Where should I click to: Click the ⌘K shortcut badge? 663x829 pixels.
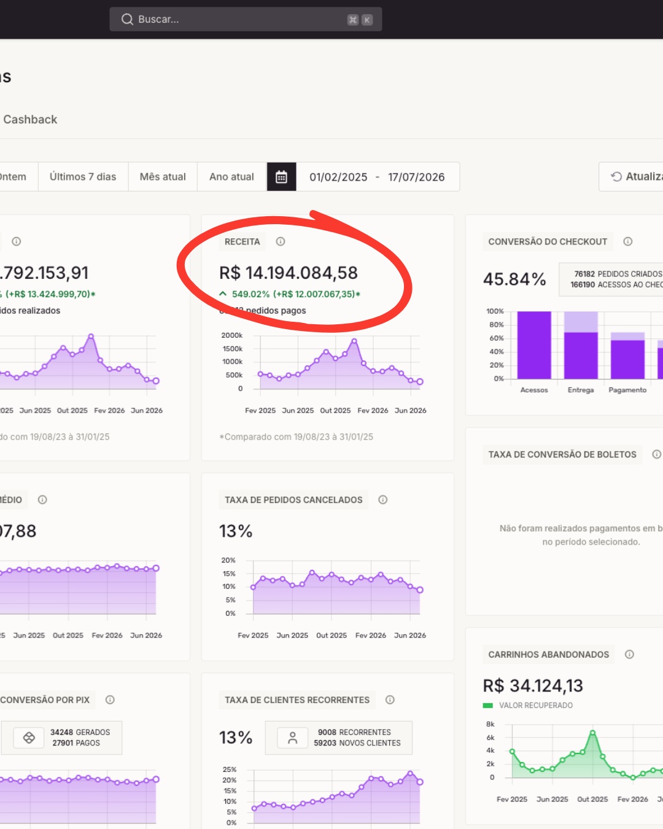click(x=360, y=20)
